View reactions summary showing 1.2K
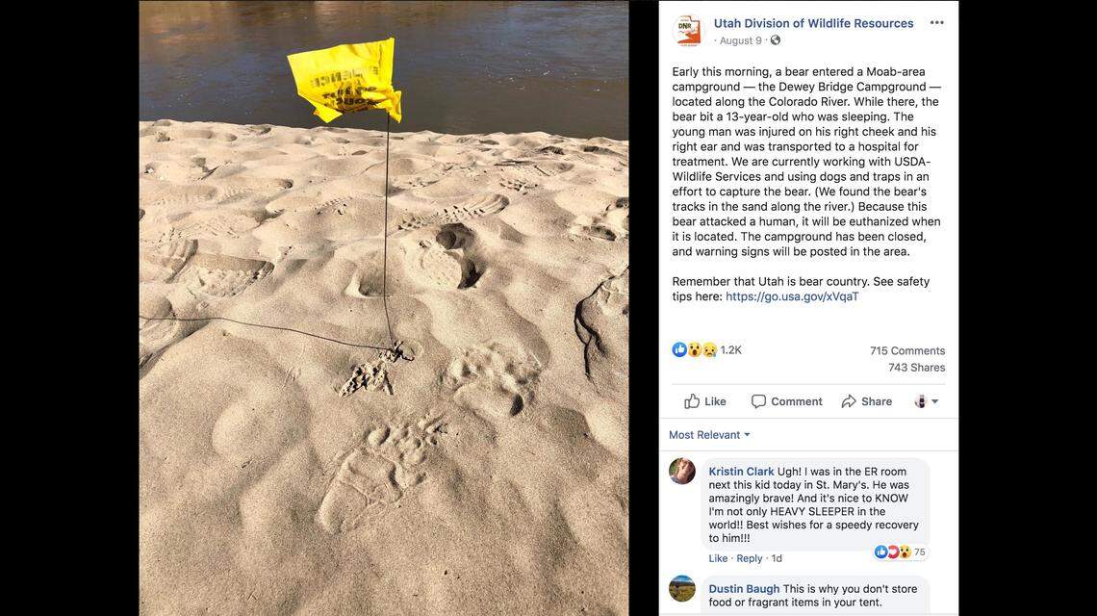This screenshot has width=1097, height=616. tap(706, 350)
